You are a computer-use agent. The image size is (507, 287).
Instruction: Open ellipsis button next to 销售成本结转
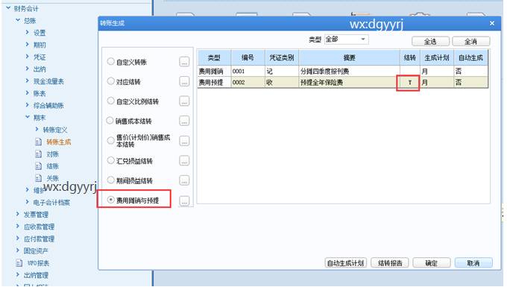[184, 122]
